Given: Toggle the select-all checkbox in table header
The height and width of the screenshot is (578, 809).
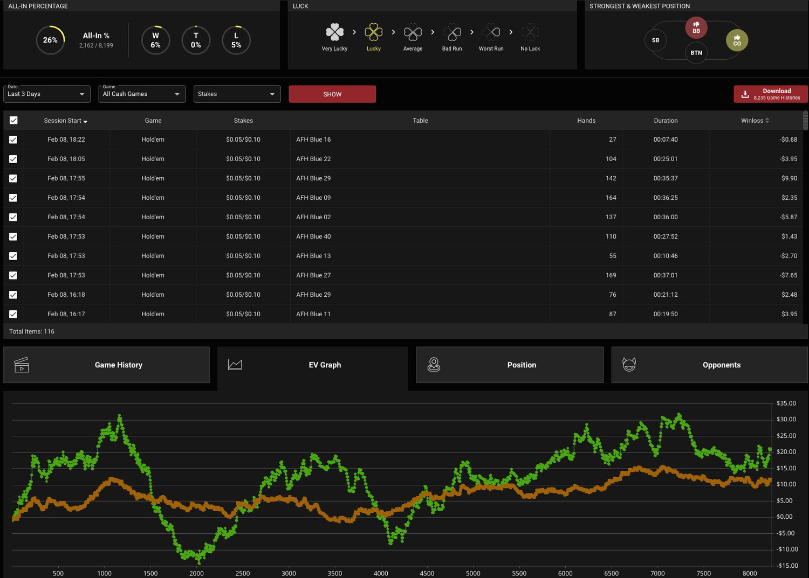Looking at the screenshot, I should 13,121.
